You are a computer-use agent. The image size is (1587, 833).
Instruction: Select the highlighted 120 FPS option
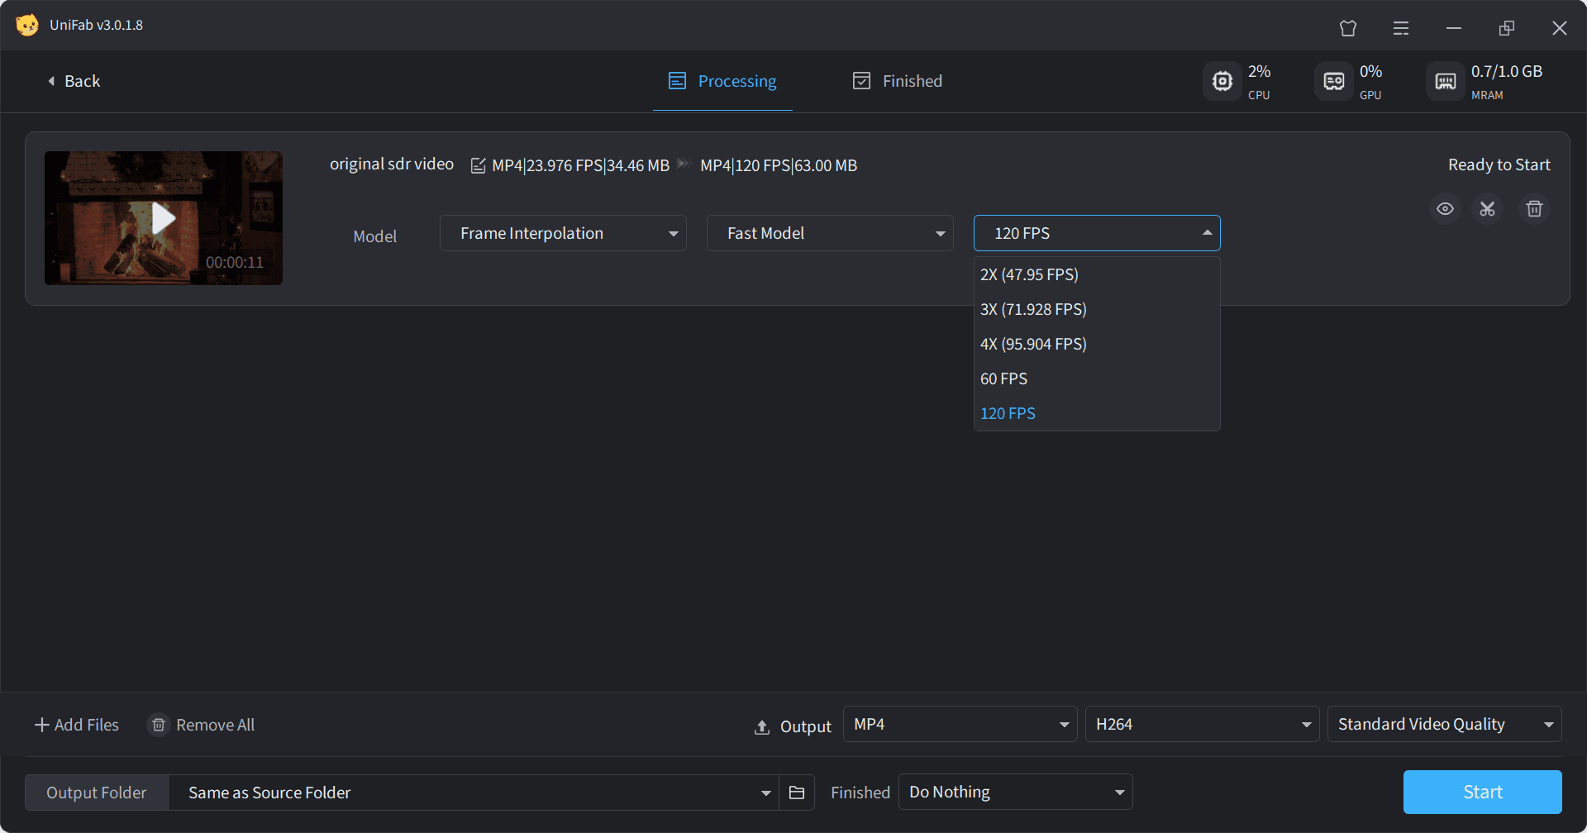point(1097,413)
